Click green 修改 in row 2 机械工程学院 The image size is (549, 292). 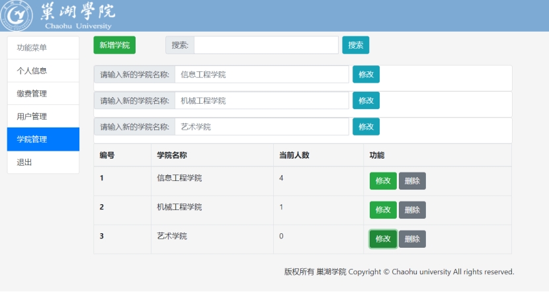383,210
